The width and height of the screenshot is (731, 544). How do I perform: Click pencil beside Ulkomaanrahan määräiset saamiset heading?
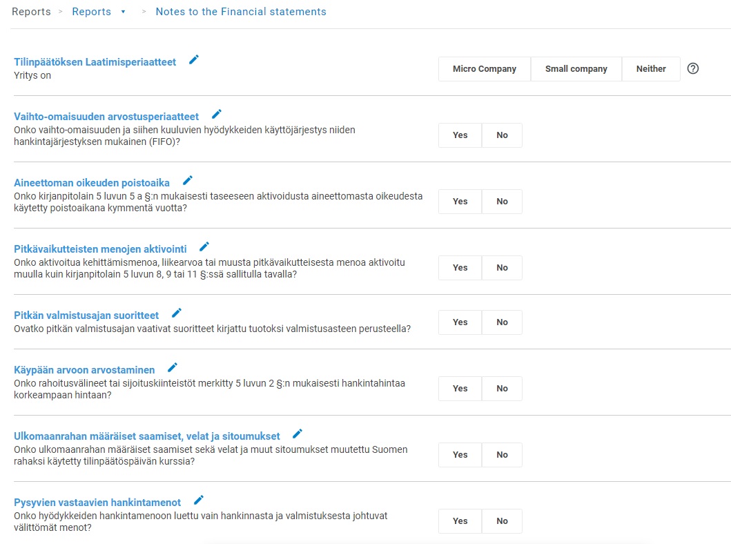tap(298, 434)
